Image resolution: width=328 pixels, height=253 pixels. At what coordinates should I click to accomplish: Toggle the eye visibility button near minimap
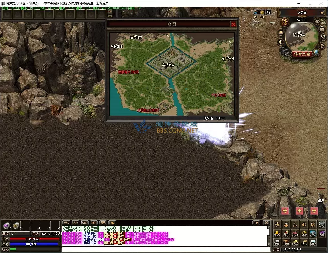point(317,21)
